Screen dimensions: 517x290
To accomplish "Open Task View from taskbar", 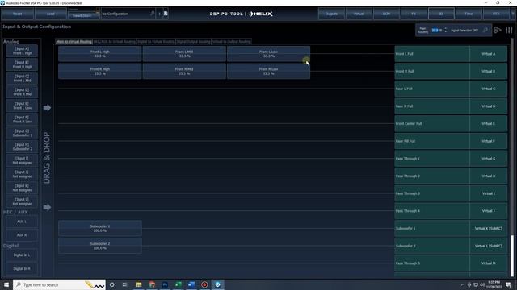I will tap(125, 284).
